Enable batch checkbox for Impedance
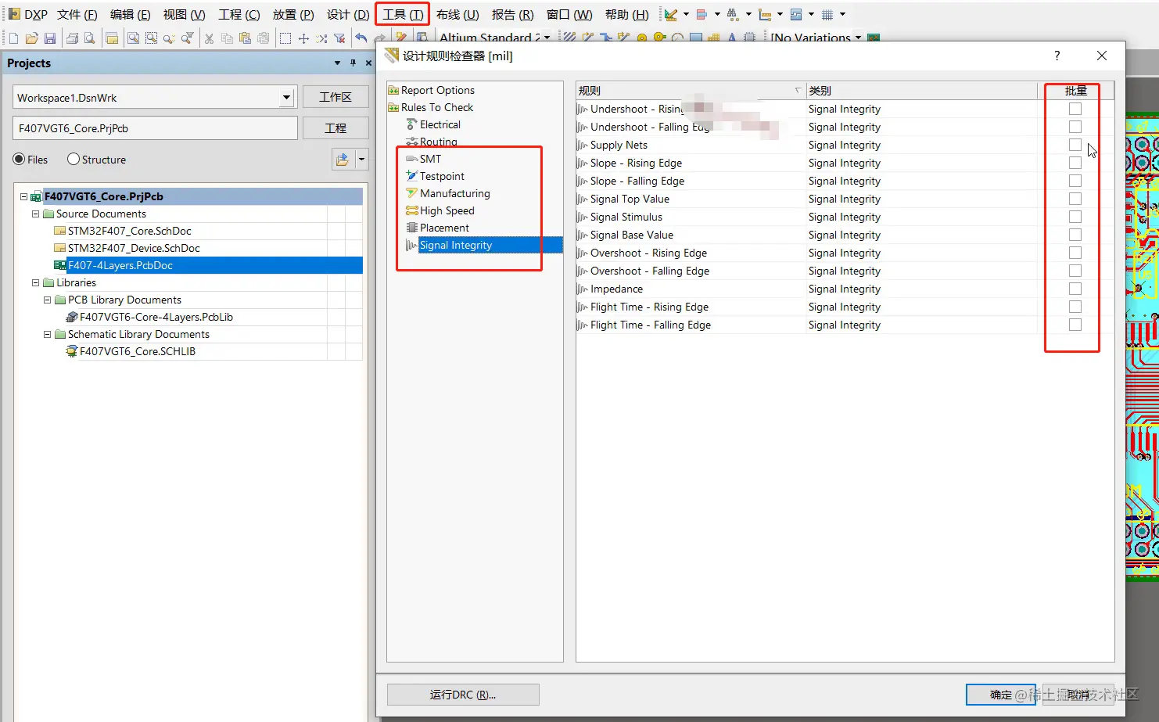This screenshot has width=1159, height=722. pos(1075,289)
